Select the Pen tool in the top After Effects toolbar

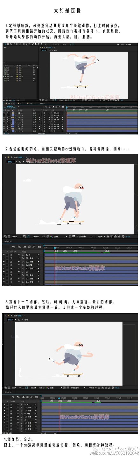coord(27,44)
